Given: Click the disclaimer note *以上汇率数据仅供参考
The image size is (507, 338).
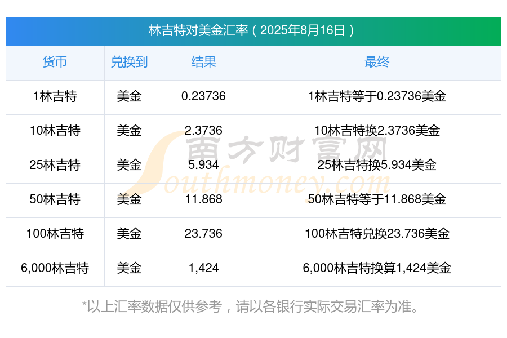Looking at the screenshot, I should point(152,306).
